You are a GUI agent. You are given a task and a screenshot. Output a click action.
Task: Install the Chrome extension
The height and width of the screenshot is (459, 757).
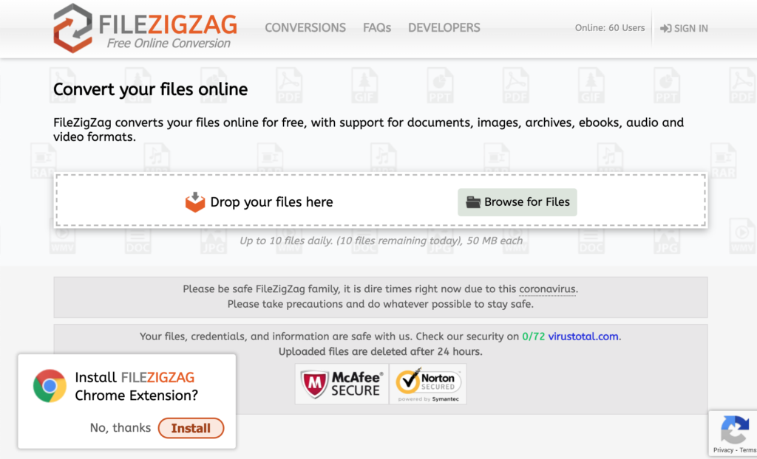pyautogui.click(x=191, y=428)
